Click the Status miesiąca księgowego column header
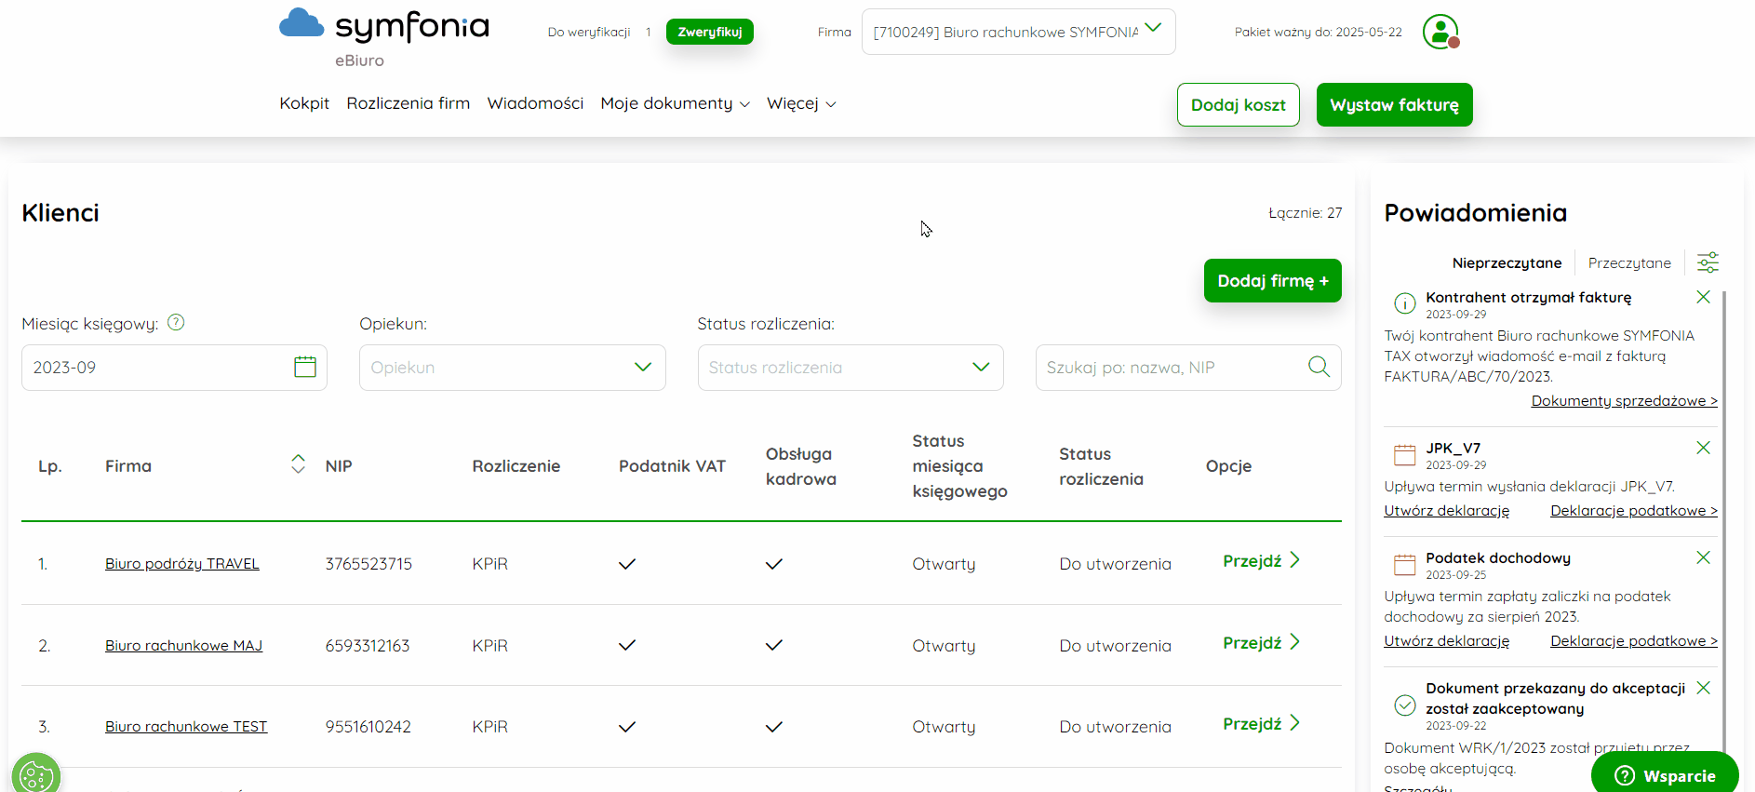The width and height of the screenshot is (1755, 792). (x=959, y=466)
